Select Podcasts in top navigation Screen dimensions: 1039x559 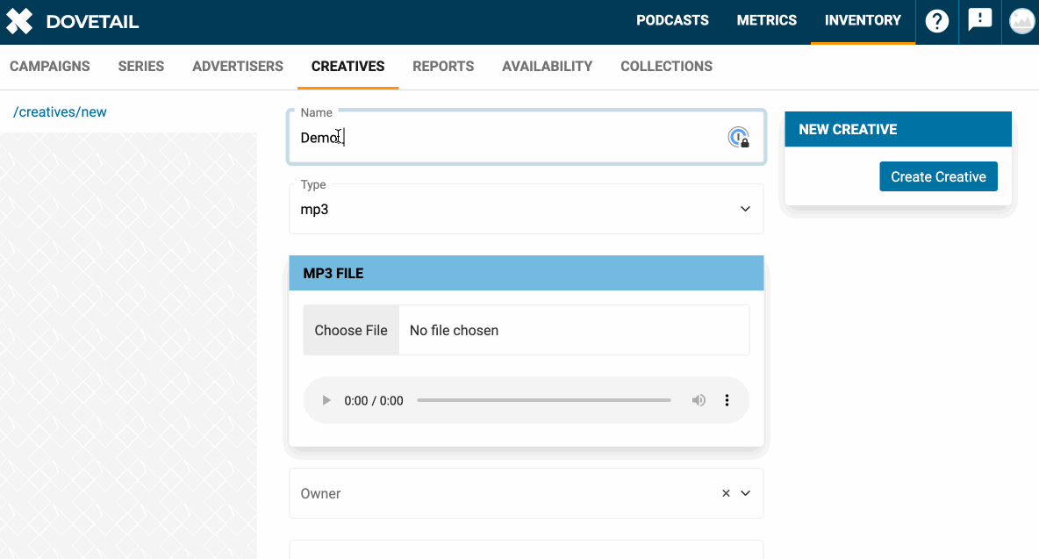[672, 21]
